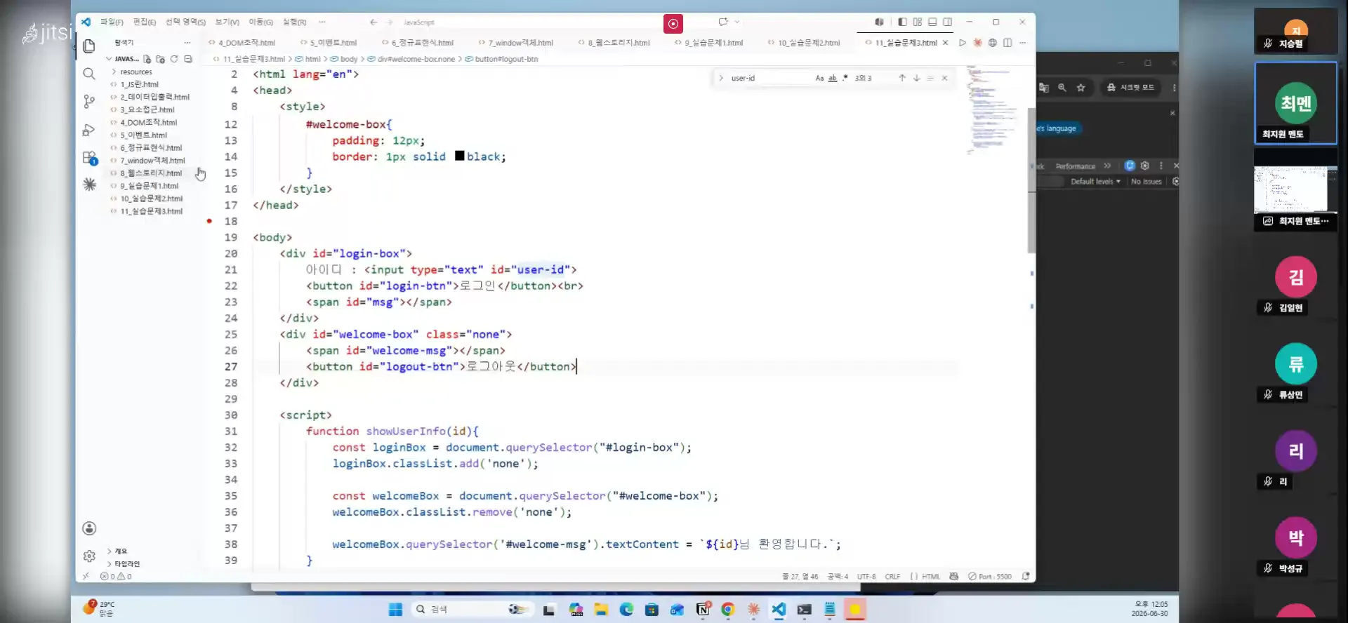Open the DevTools settings gear in the Chrome window
The height and width of the screenshot is (623, 1348).
(x=1145, y=166)
